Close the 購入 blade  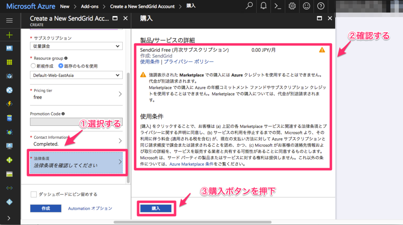[330, 18]
